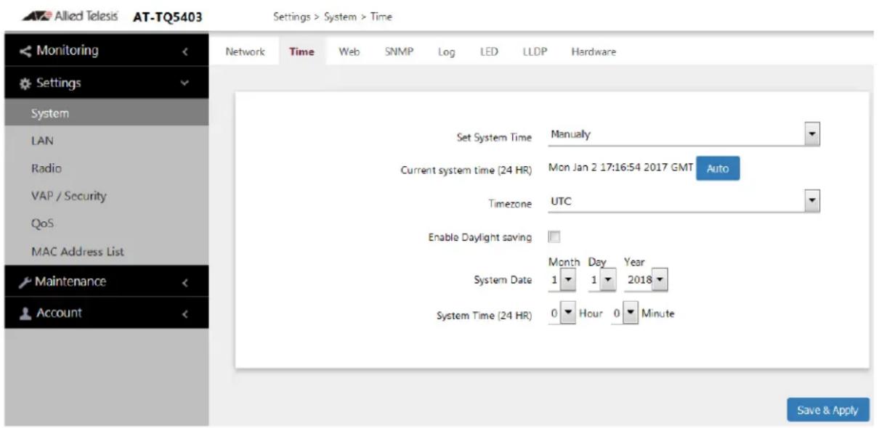Collapse the Settings menu chevron
Image resolution: width=879 pixels, height=428 pixels.
(x=185, y=83)
